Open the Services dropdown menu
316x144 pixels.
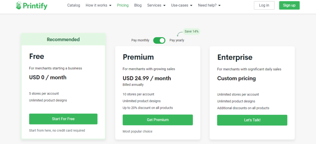coord(156,6)
